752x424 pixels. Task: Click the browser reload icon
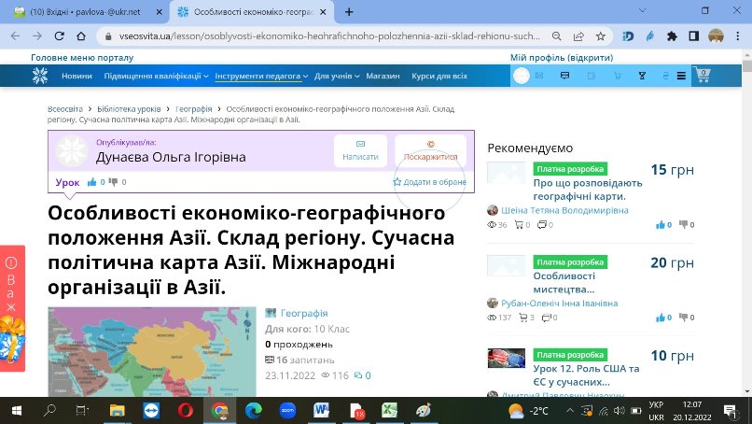[x=59, y=36]
